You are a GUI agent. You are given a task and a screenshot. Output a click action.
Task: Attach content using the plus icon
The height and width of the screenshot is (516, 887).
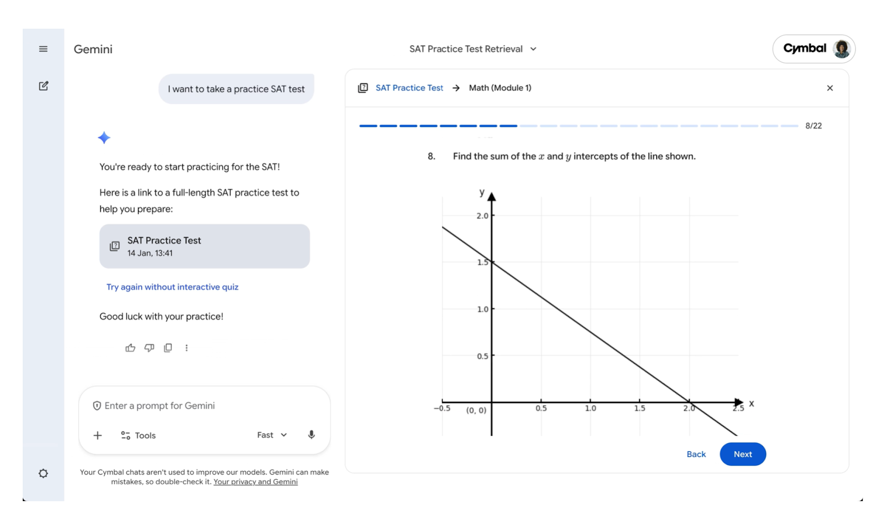[98, 435]
